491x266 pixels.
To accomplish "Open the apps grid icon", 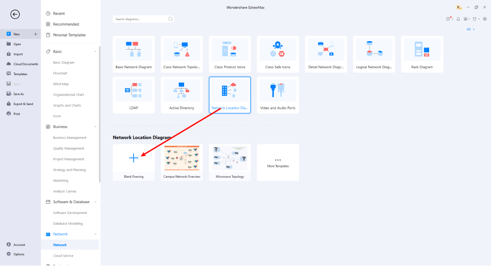I will (465, 19).
